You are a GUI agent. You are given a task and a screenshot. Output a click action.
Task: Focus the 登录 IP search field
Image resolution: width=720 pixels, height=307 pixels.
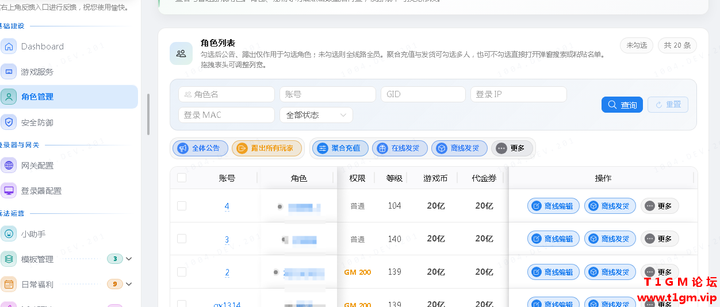click(x=519, y=94)
